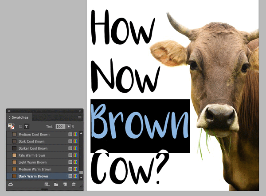Image resolution: width=266 pixels, height=196 pixels.
Task: Open the Show Swatch Kinds menu
Action: click(47, 184)
